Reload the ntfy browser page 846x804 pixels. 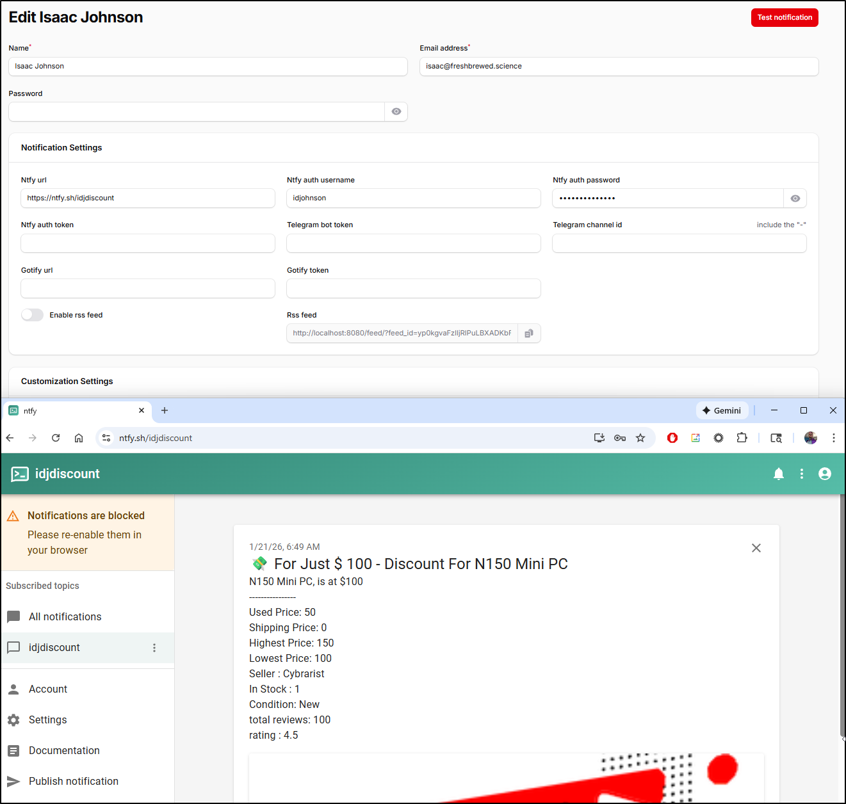tap(56, 438)
